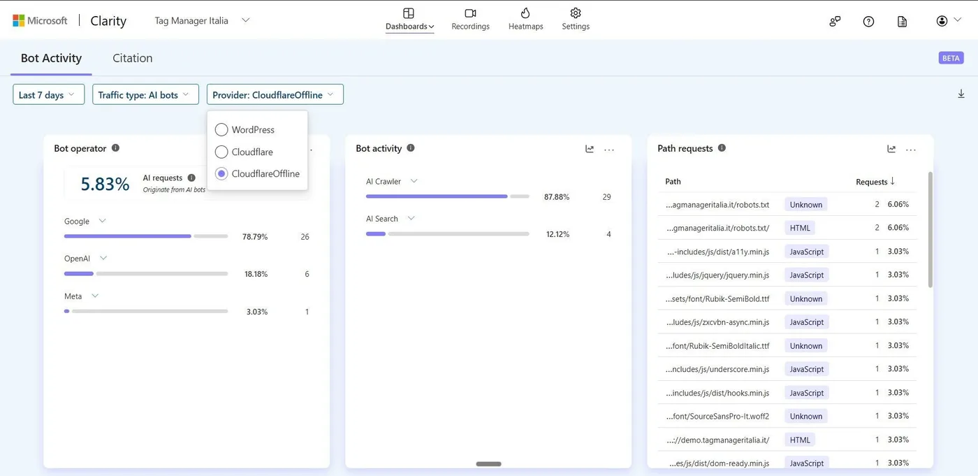978x476 pixels.
Task: Click path ...://demo.tagmanageritalia.it/
Action: point(717,440)
